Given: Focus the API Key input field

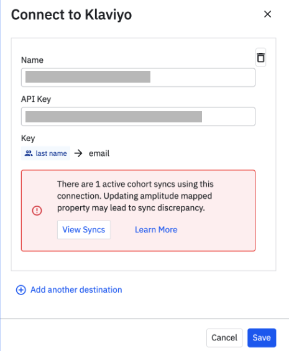Looking at the screenshot, I should point(138,116).
